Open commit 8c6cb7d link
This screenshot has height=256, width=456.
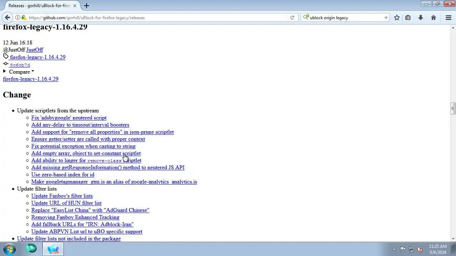[20, 65]
